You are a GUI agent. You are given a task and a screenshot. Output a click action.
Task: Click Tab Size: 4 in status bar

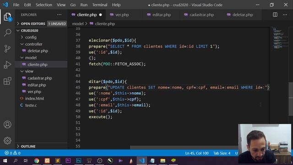[222, 153]
